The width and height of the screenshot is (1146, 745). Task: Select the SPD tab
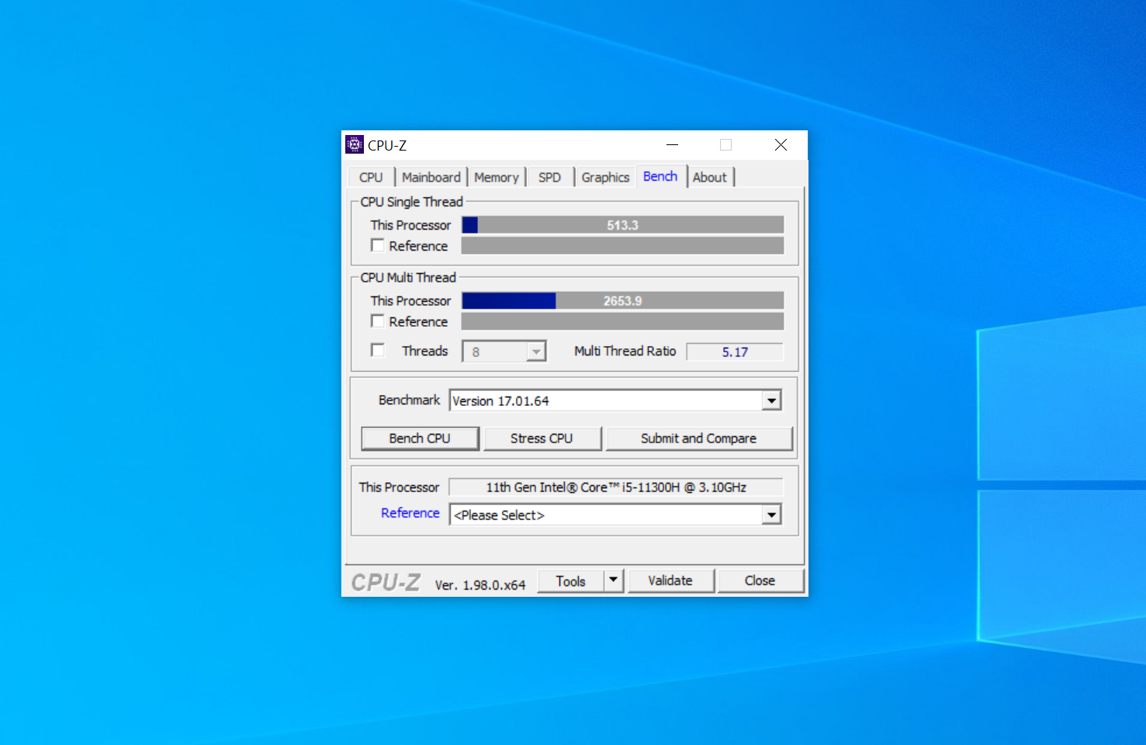point(549,178)
